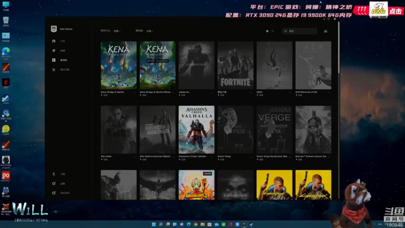Image resolution: width=405 pixels, height=228 pixels.
Task: Expand the sort-by dropdown
Action: pos(117,31)
